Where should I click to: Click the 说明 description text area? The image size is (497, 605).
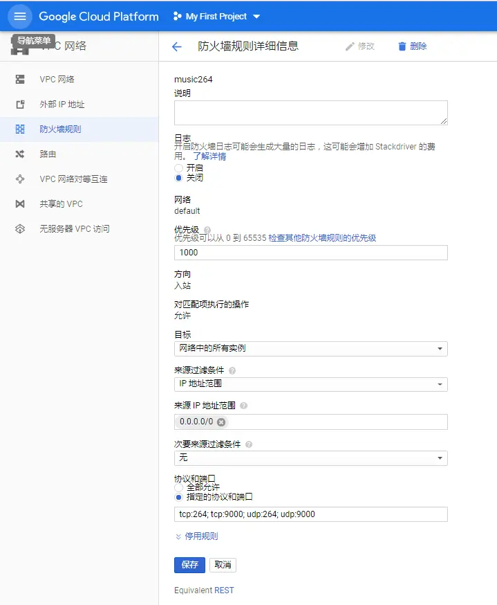pyautogui.click(x=311, y=113)
